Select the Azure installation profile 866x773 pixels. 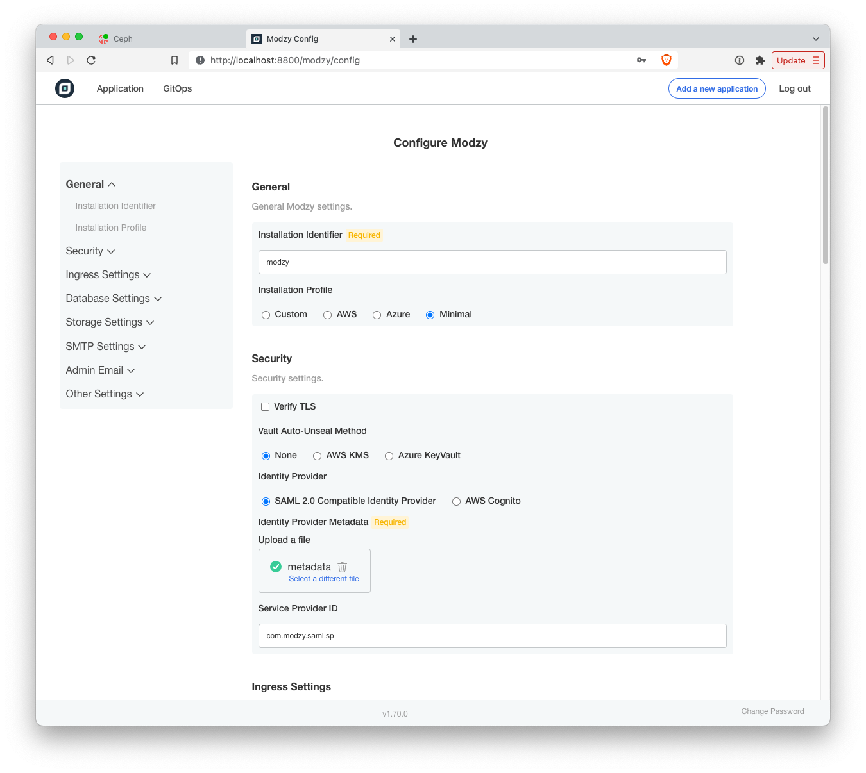377,315
